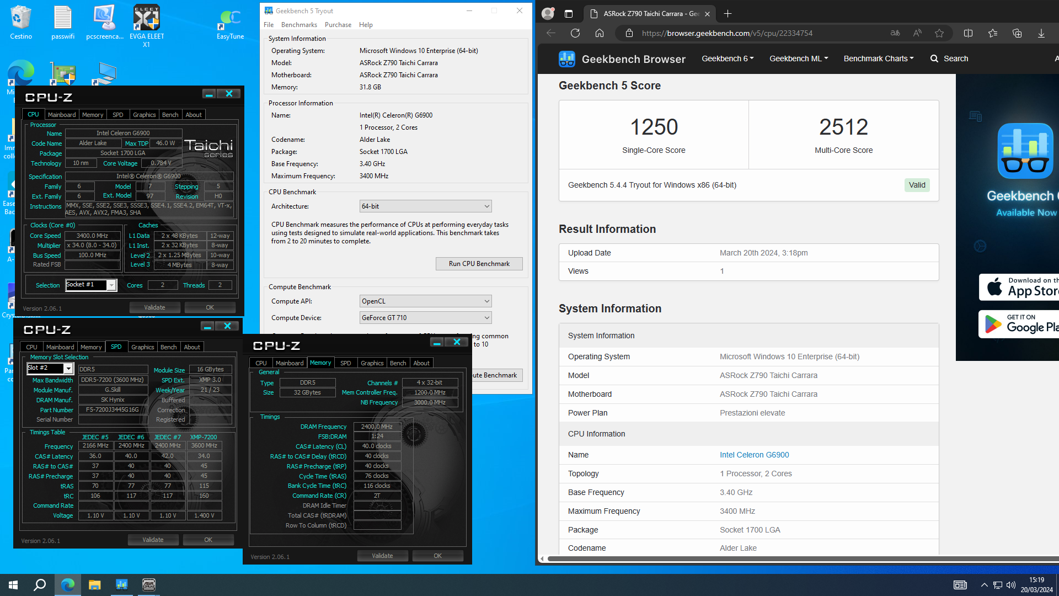Expand Geekbench 6 nav dropdown
The image size is (1059, 596).
(x=728, y=58)
